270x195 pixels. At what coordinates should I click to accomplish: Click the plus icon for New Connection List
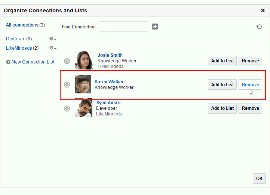pos(8,62)
